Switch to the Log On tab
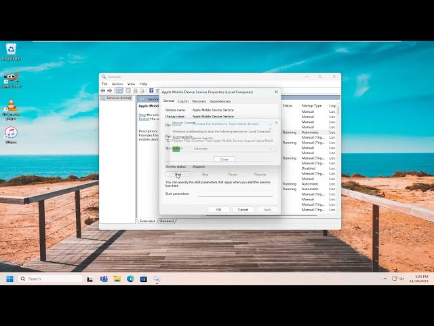This screenshot has height=326, width=434. (183, 101)
